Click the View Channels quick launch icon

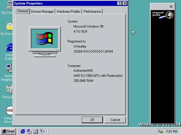click(x=42, y=131)
